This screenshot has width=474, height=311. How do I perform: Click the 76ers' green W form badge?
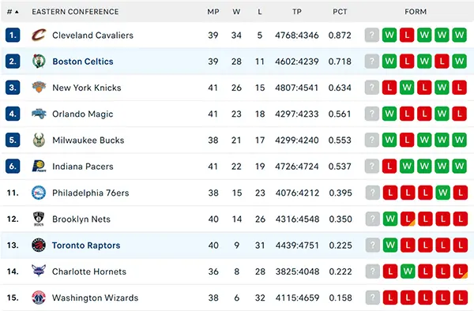point(443,193)
